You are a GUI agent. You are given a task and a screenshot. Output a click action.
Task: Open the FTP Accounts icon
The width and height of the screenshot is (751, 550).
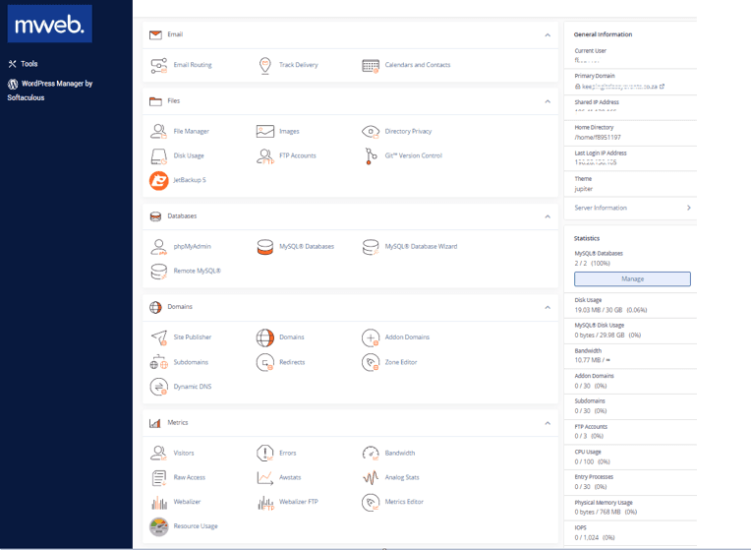tap(264, 155)
